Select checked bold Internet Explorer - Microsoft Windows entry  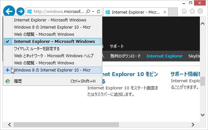tap(53, 42)
